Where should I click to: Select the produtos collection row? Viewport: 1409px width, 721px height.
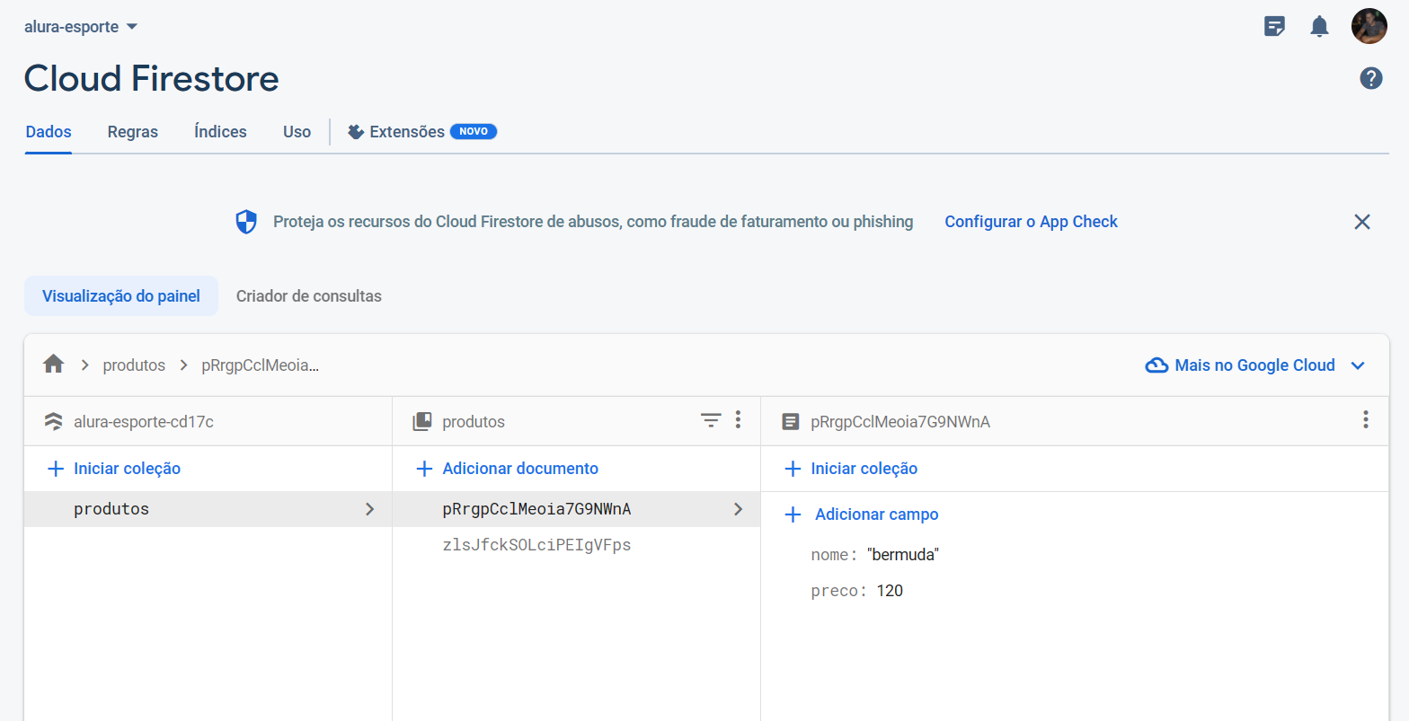pos(208,509)
